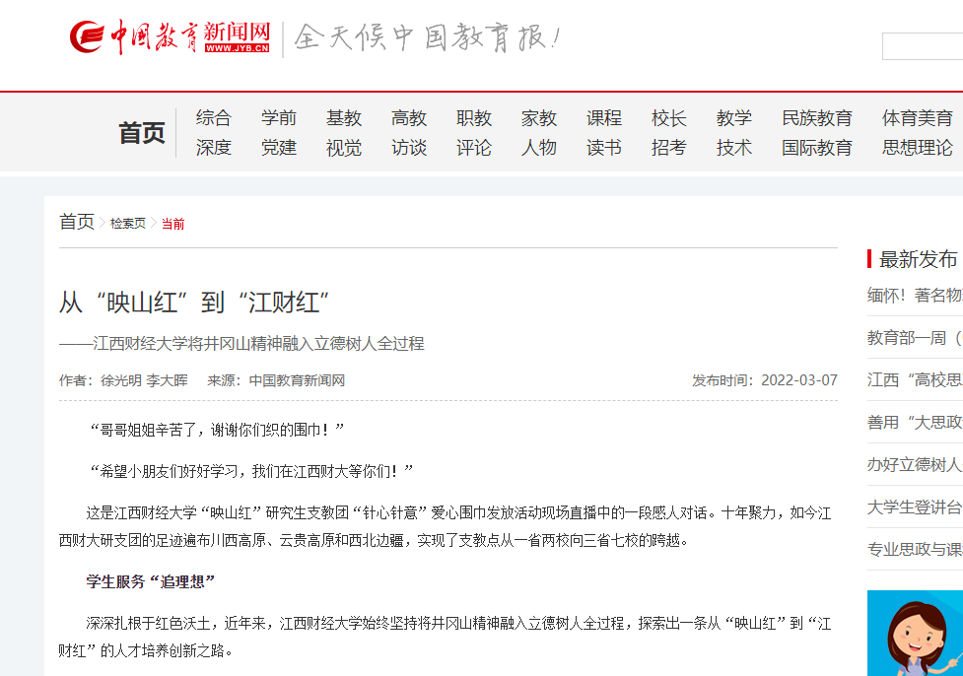Click the 评论 navigation link
The width and height of the screenshot is (963, 676).
473,148
